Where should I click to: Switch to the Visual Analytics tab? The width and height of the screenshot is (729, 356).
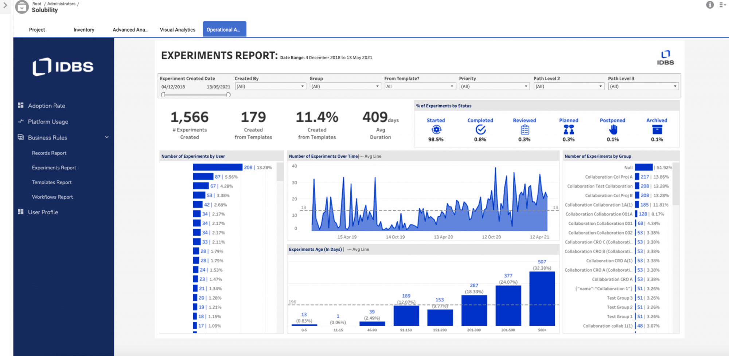tap(178, 30)
